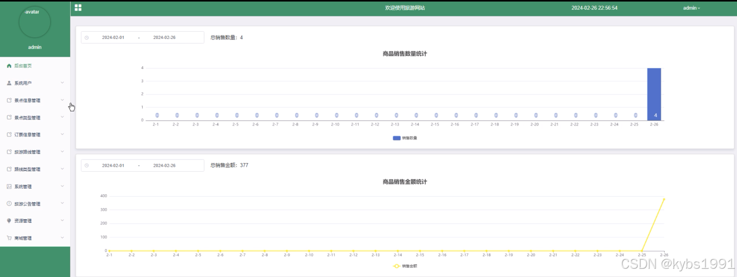
Task: Click end date 2024-02-26 in amount chart
Action: (x=164, y=166)
